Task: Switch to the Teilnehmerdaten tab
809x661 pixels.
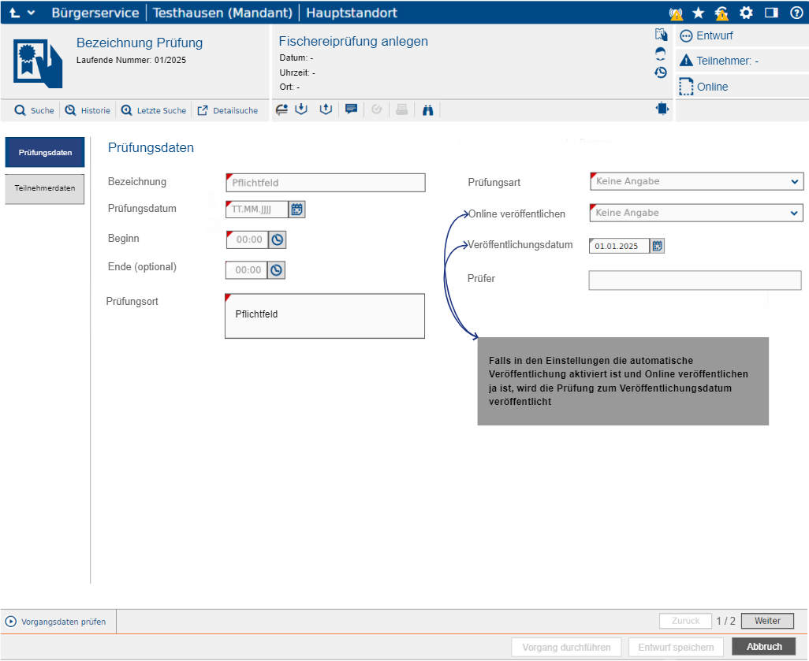Action: coord(45,189)
